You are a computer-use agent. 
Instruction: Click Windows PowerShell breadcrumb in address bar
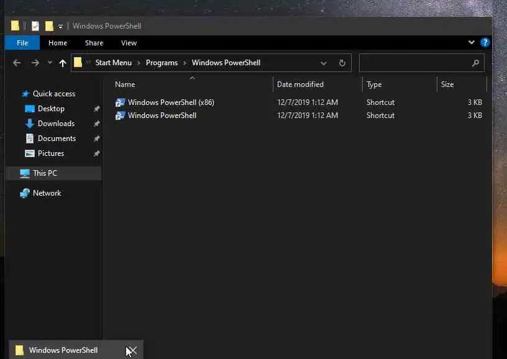pyautogui.click(x=226, y=63)
